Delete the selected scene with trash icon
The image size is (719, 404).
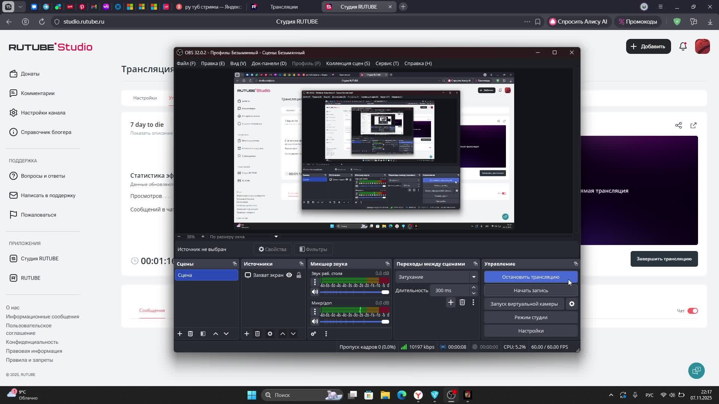(190, 334)
